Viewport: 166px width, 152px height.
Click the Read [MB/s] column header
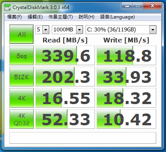coord(65,40)
